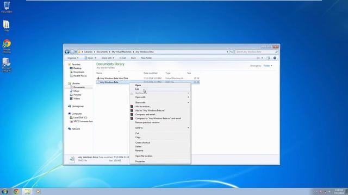Screen dimensions: 348x195
Task: Click the Documents breadcrumb in the address bar
Action: pyautogui.click(x=102, y=52)
